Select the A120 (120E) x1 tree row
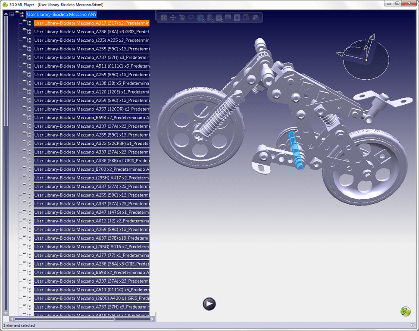Image resolution: width=419 pixels, height=331 pixels. [x=92, y=92]
